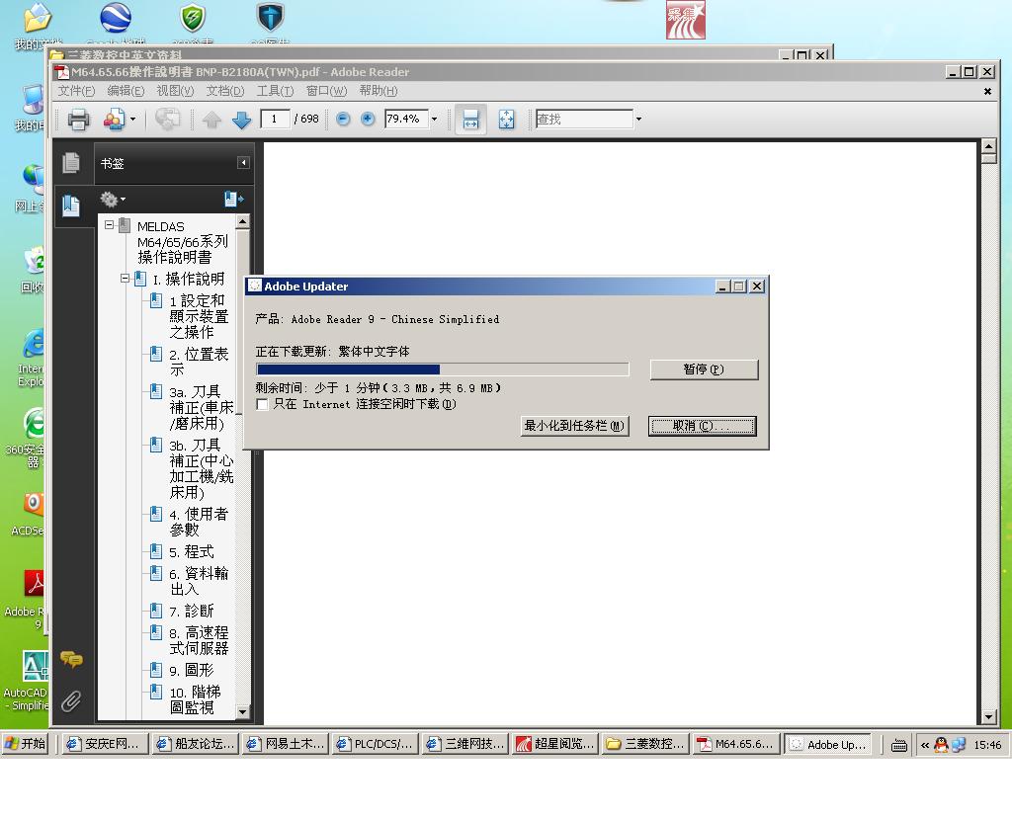Viewport: 1012px width, 820px height.
Task: Collapse the MELDAS M64/65/66 bookmark tree
Action: (x=110, y=225)
